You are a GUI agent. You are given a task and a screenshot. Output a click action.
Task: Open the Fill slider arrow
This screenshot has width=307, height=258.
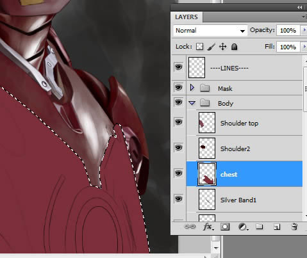click(304, 47)
